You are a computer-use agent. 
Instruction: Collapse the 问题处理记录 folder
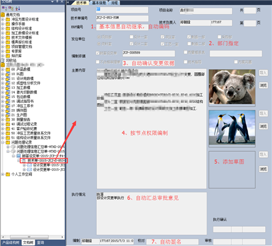point(2,142)
